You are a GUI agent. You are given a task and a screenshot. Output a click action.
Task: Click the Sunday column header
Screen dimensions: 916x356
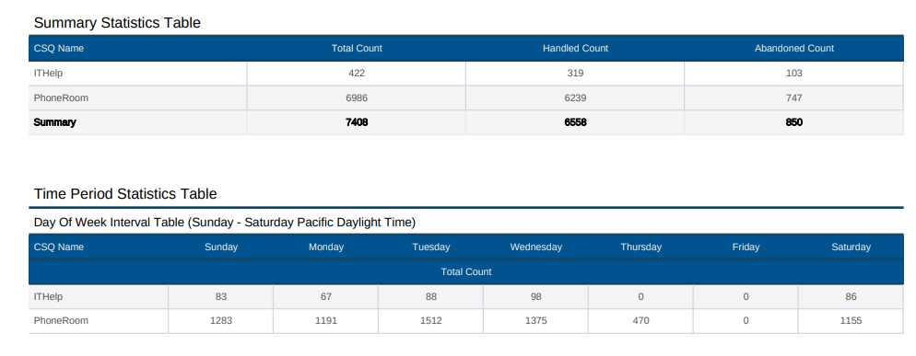coord(221,247)
